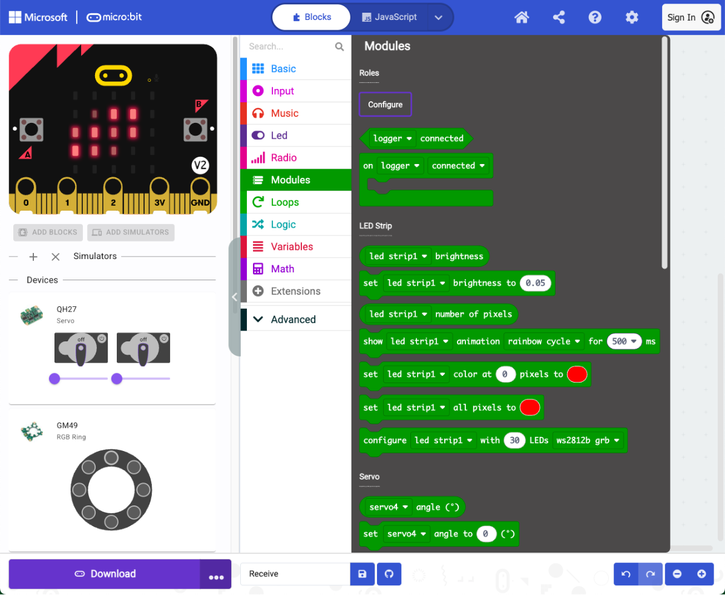
Task: Switch editor to Blocks mode
Action: pos(312,17)
